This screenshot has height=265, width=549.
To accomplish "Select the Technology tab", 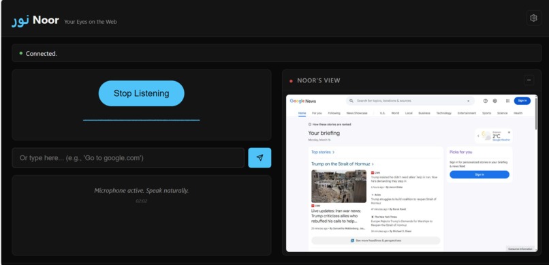I will [x=443, y=113].
